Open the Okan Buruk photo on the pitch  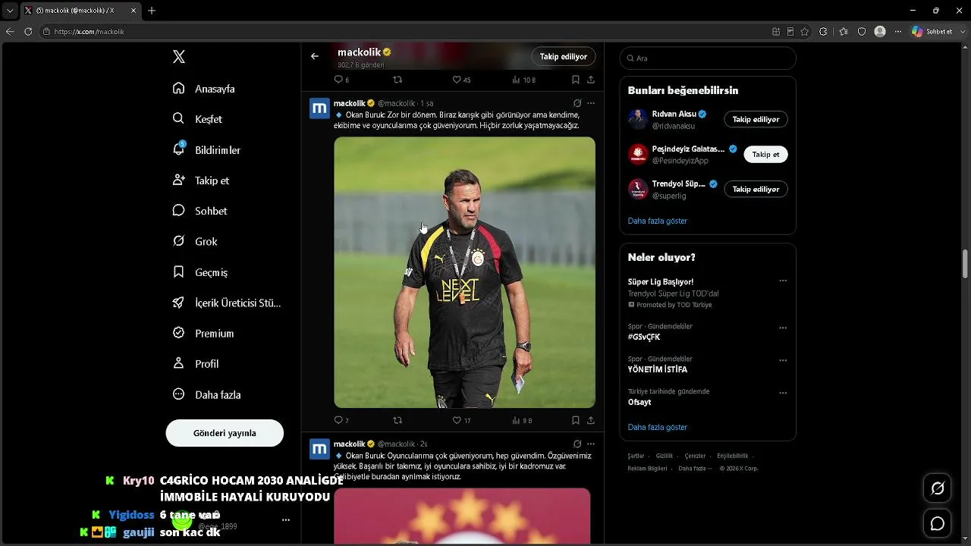coord(464,272)
